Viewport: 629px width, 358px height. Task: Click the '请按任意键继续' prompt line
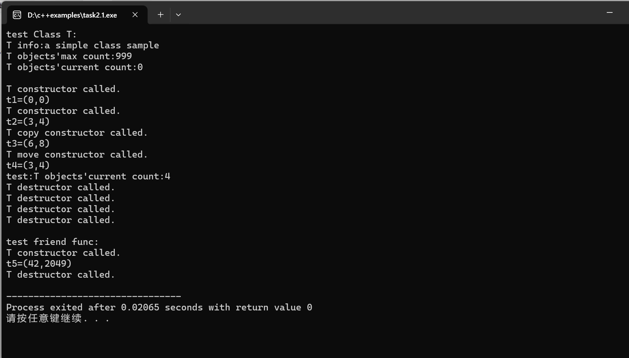tap(58, 318)
